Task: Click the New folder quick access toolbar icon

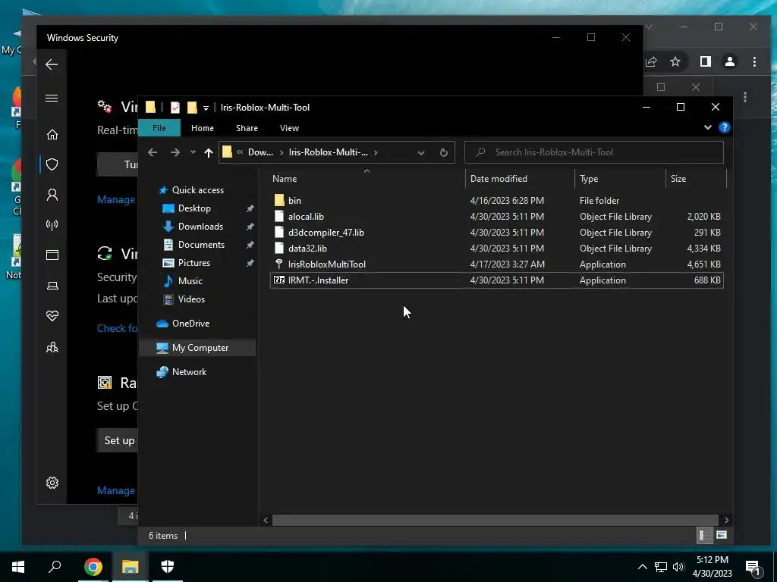Action: (192, 108)
